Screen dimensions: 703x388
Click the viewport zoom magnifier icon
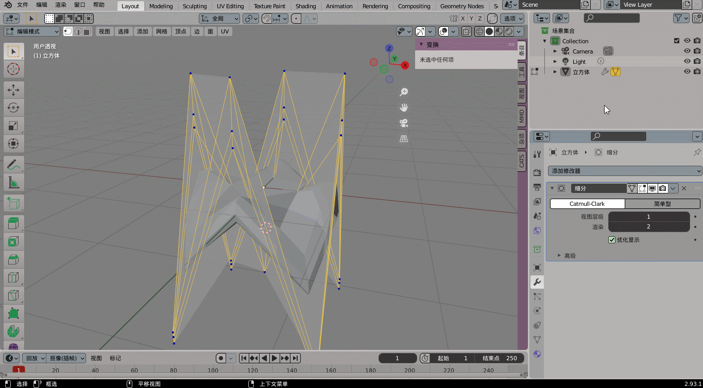tap(404, 92)
